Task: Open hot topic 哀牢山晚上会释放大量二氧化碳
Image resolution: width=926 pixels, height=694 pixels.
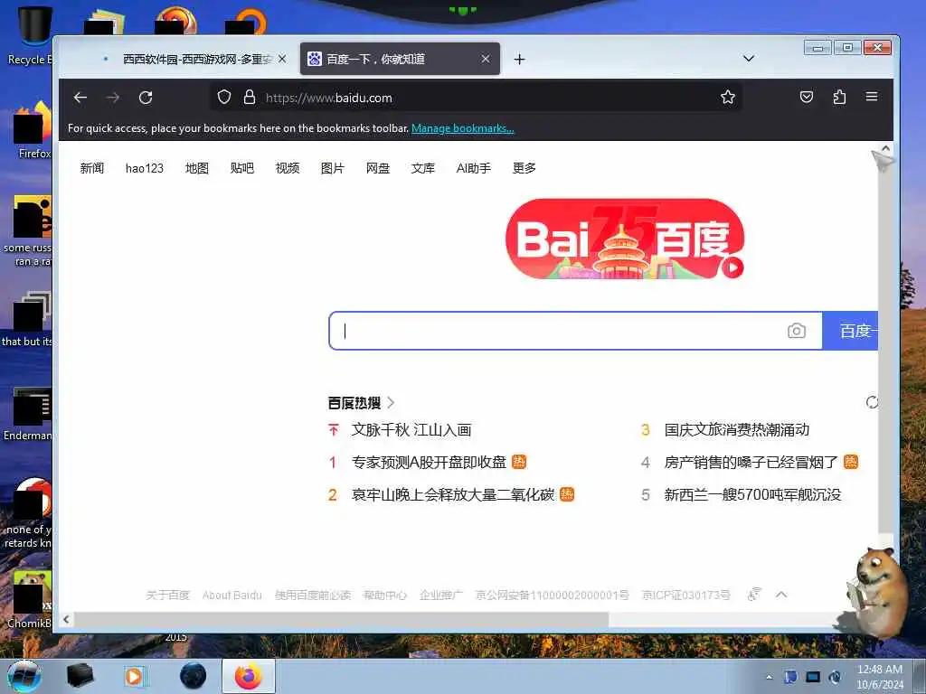Action: [x=453, y=494]
